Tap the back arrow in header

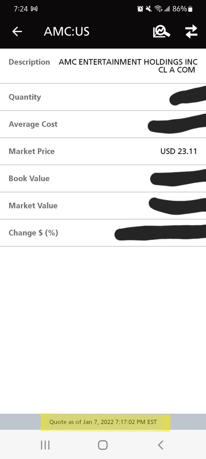[17, 32]
